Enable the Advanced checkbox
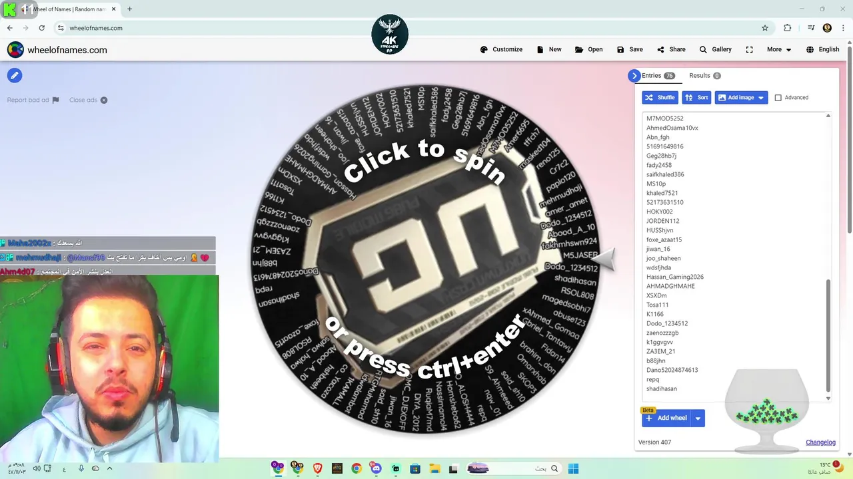Image resolution: width=853 pixels, height=479 pixels. click(x=778, y=98)
